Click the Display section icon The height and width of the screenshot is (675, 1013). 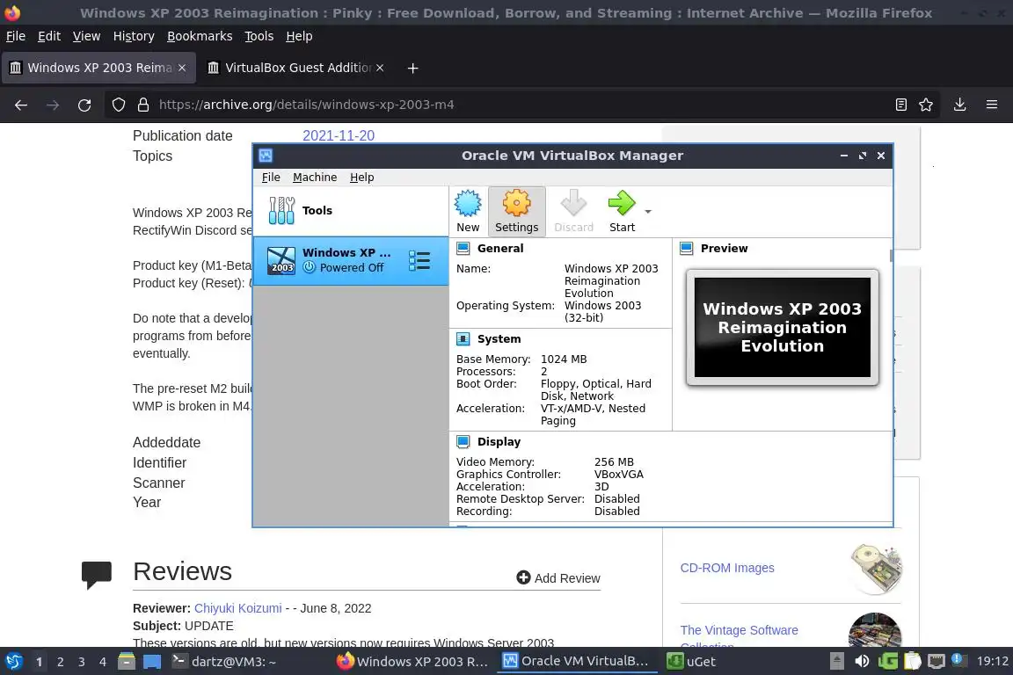click(463, 442)
